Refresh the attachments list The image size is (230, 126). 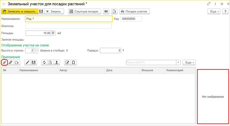tap(44, 62)
